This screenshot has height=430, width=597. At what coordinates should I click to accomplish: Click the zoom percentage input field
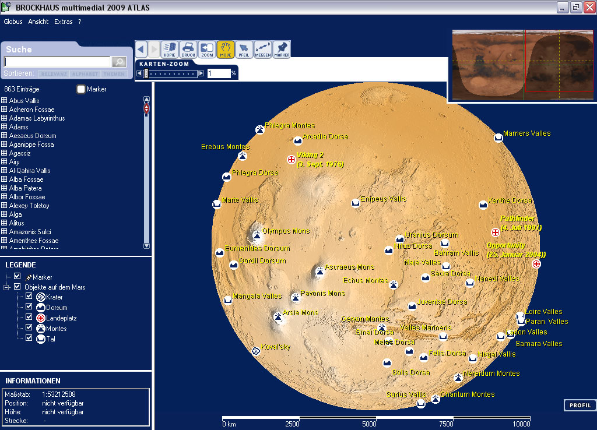219,73
